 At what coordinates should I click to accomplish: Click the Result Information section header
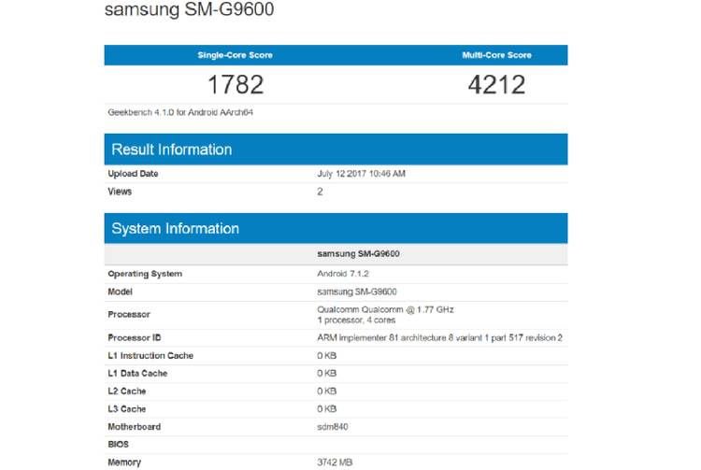172,150
